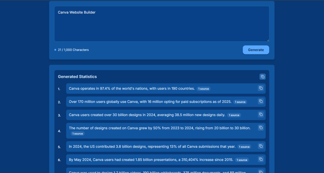Select text "Canva operates in 97.4% of the world's nations"
The image size is (324, 173).
coord(109,89)
